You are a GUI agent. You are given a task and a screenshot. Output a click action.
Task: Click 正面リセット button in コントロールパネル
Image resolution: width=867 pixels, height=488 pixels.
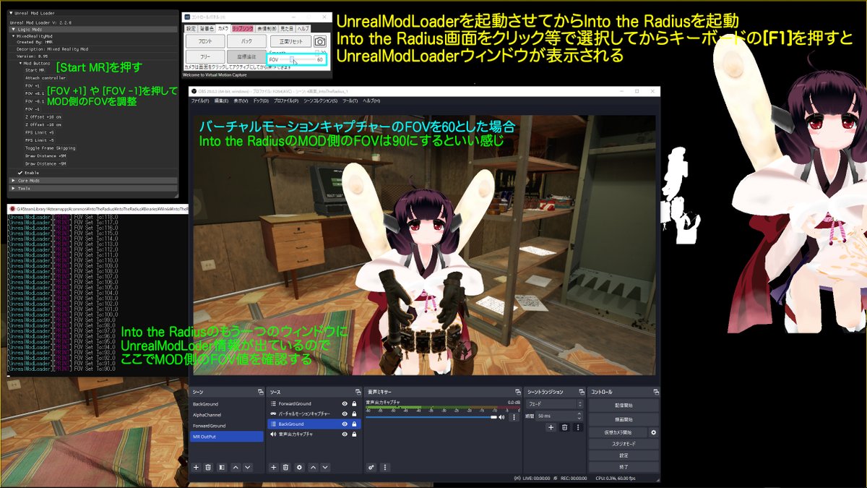pyautogui.click(x=289, y=42)
